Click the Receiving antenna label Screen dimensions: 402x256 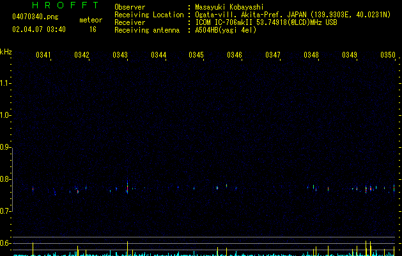[147, 30]
